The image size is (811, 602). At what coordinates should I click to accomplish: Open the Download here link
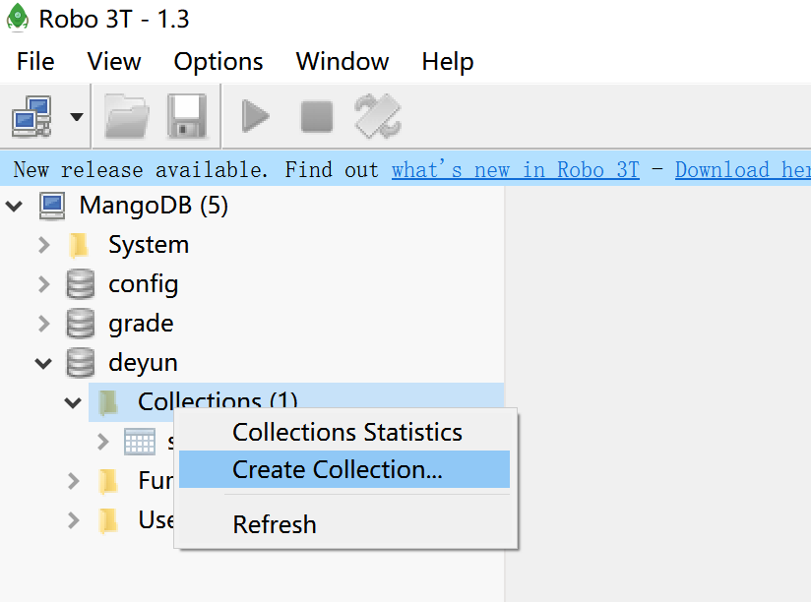[743, 170]
